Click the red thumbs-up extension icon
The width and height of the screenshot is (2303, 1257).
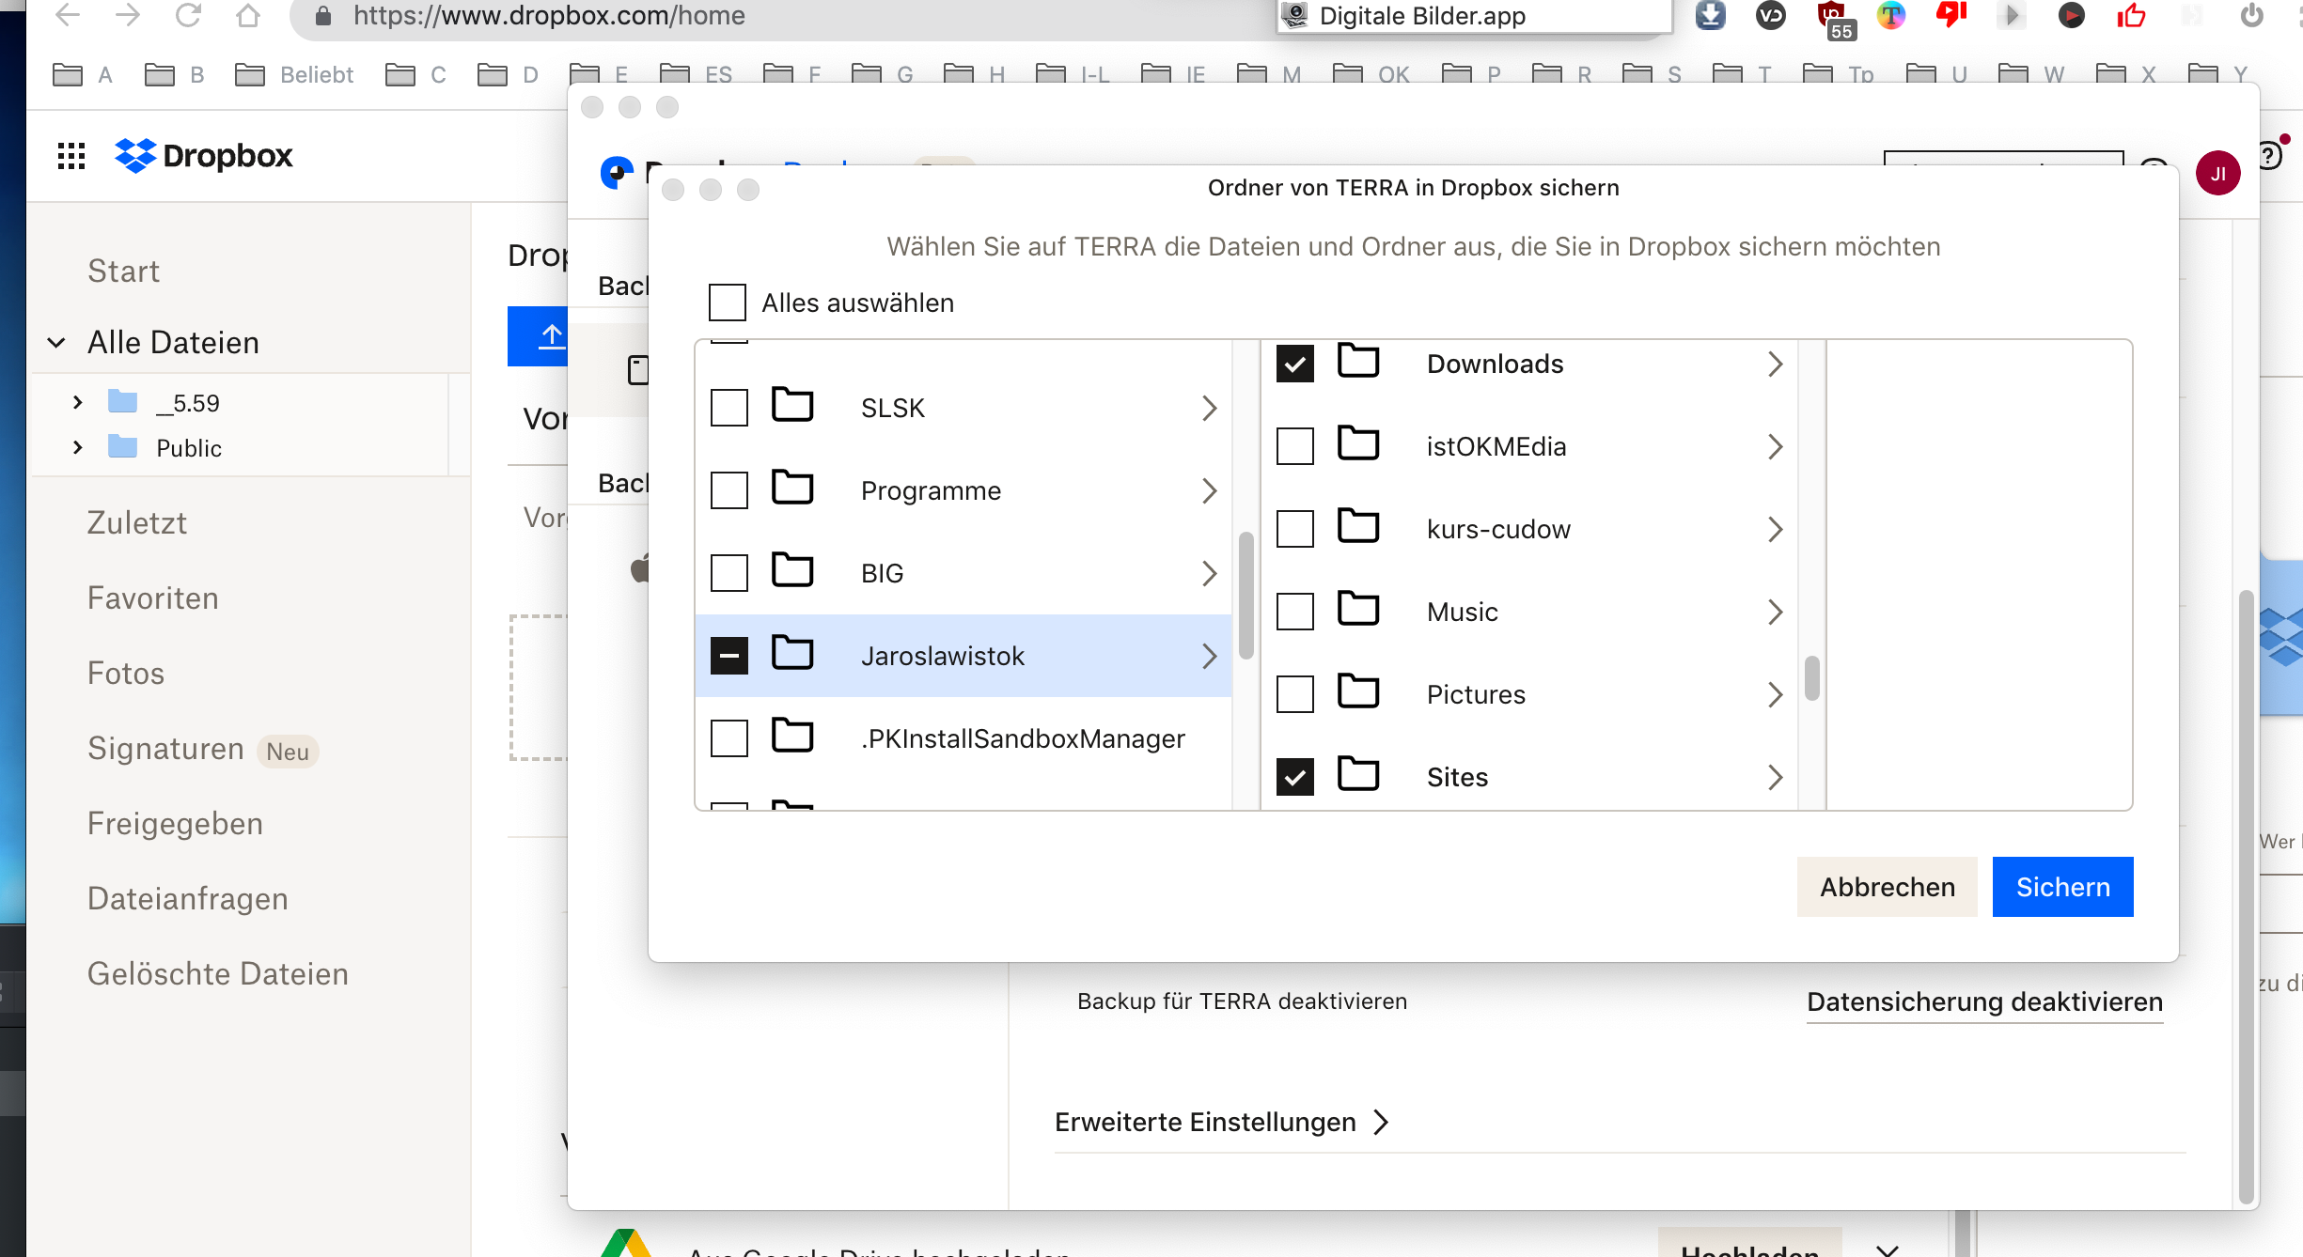(x=2132, y=15)
